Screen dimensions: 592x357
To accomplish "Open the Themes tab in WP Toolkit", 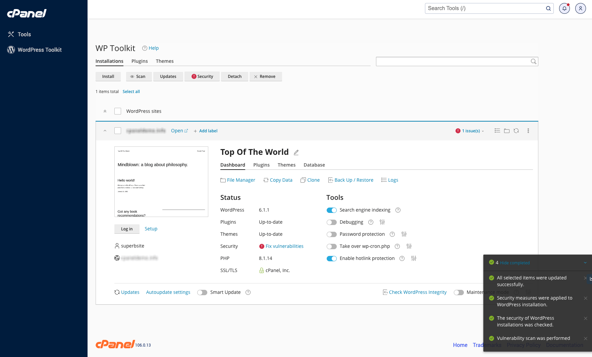I will 165,61.
